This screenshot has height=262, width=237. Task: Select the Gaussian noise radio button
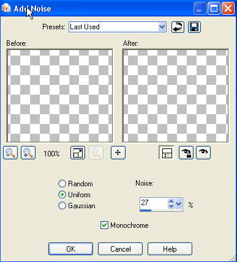[62, 206]
